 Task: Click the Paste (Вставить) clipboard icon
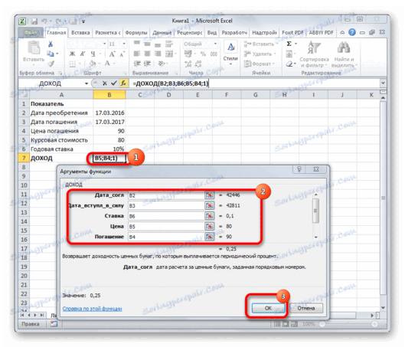(34, 48)
